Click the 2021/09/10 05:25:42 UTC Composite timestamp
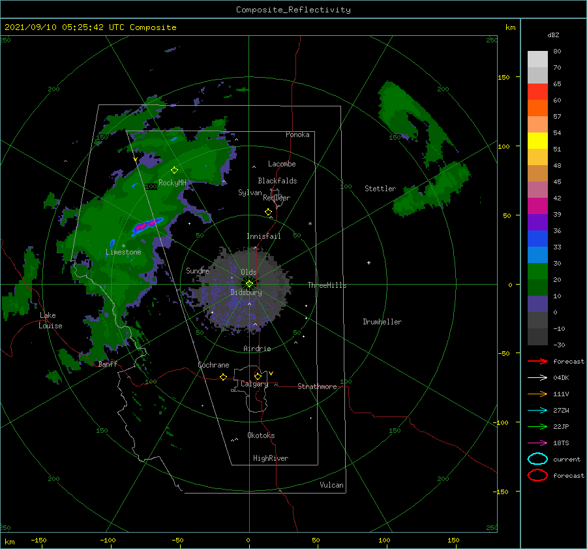The width and height of the screenshot is (587, 549). (90, 27)
